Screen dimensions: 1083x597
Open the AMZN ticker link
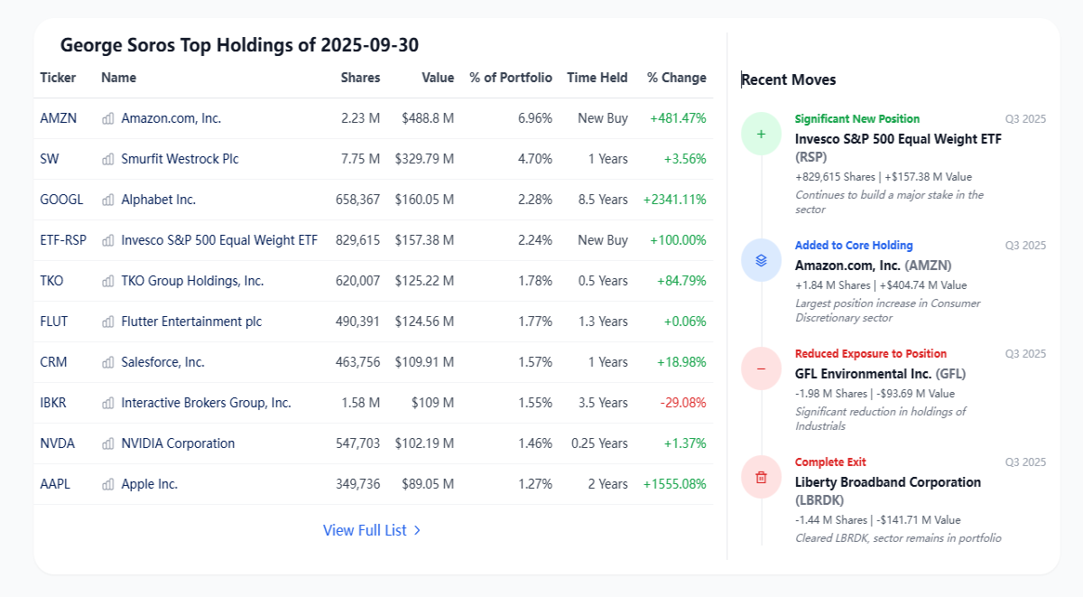click(59, 118)
